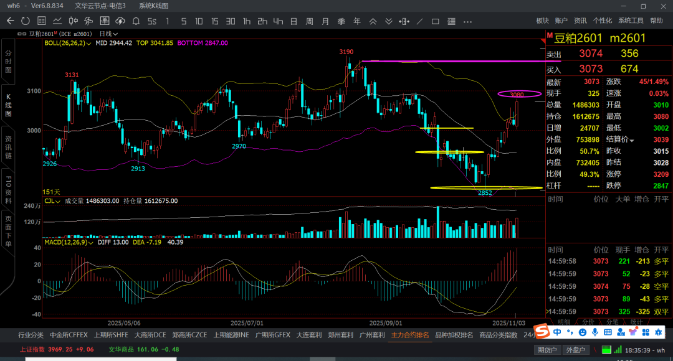
Task: Click the bell alert icon
Action: (x=136, y=21)
